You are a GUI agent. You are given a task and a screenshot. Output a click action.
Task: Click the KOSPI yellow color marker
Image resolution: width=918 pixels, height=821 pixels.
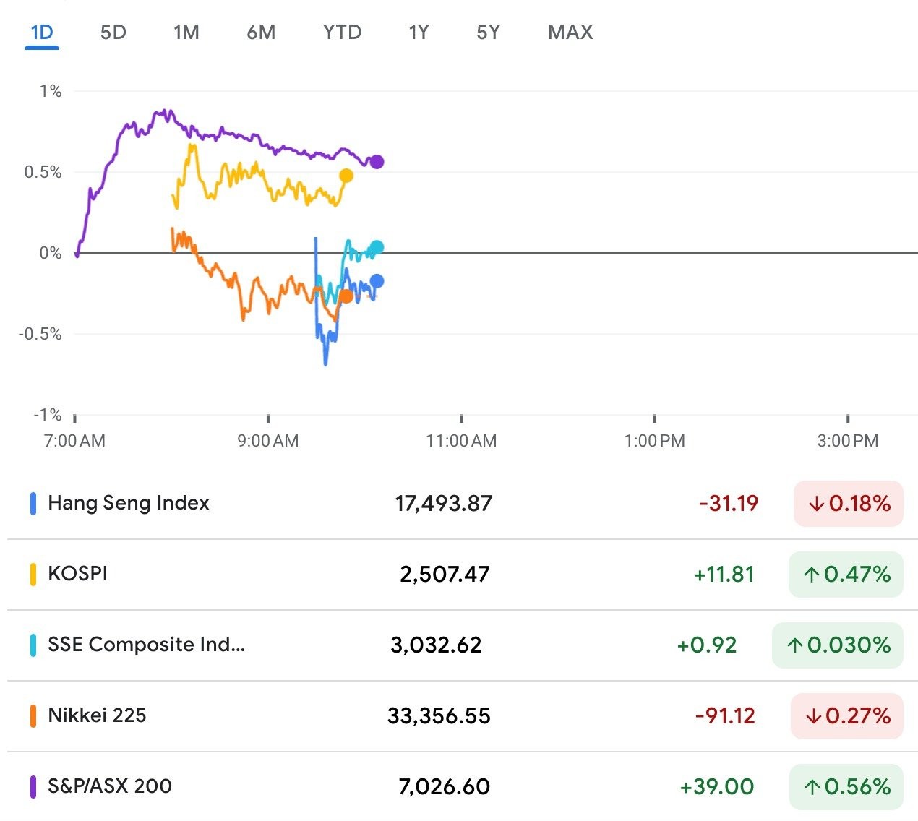33,575
